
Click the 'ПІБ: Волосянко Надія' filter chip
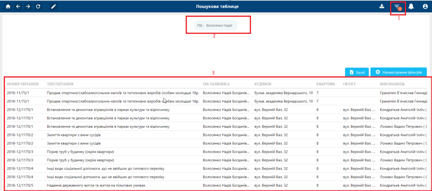(216, 25)
